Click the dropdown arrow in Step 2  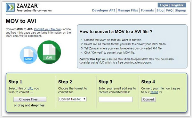click(x=84, y=99)
